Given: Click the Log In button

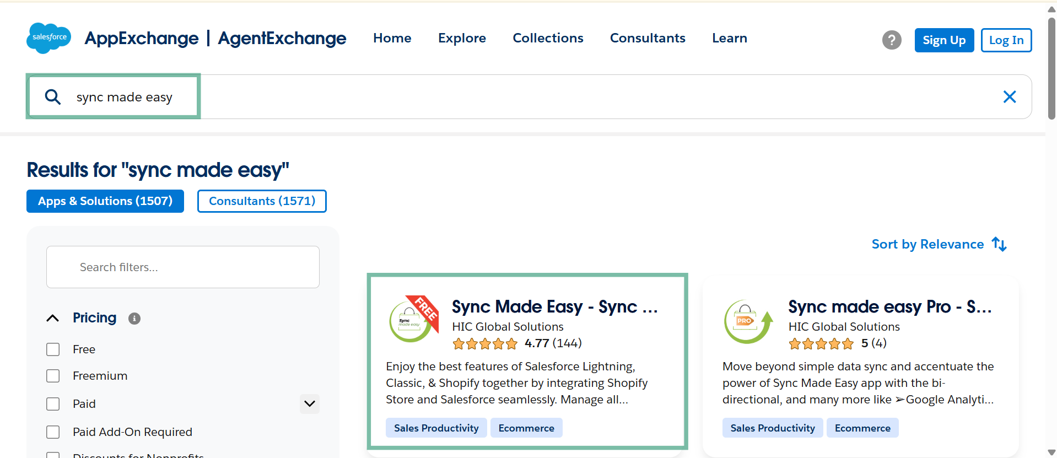Looking at the screenshot, I should coord(1006,40).
